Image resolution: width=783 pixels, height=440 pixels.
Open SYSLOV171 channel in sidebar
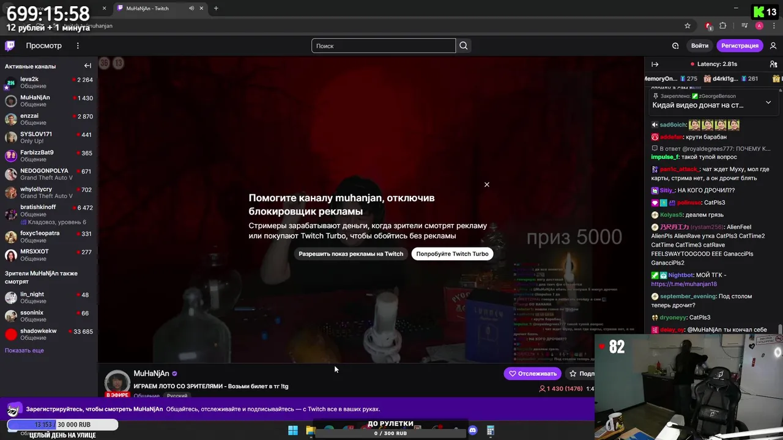coord(49,137)
